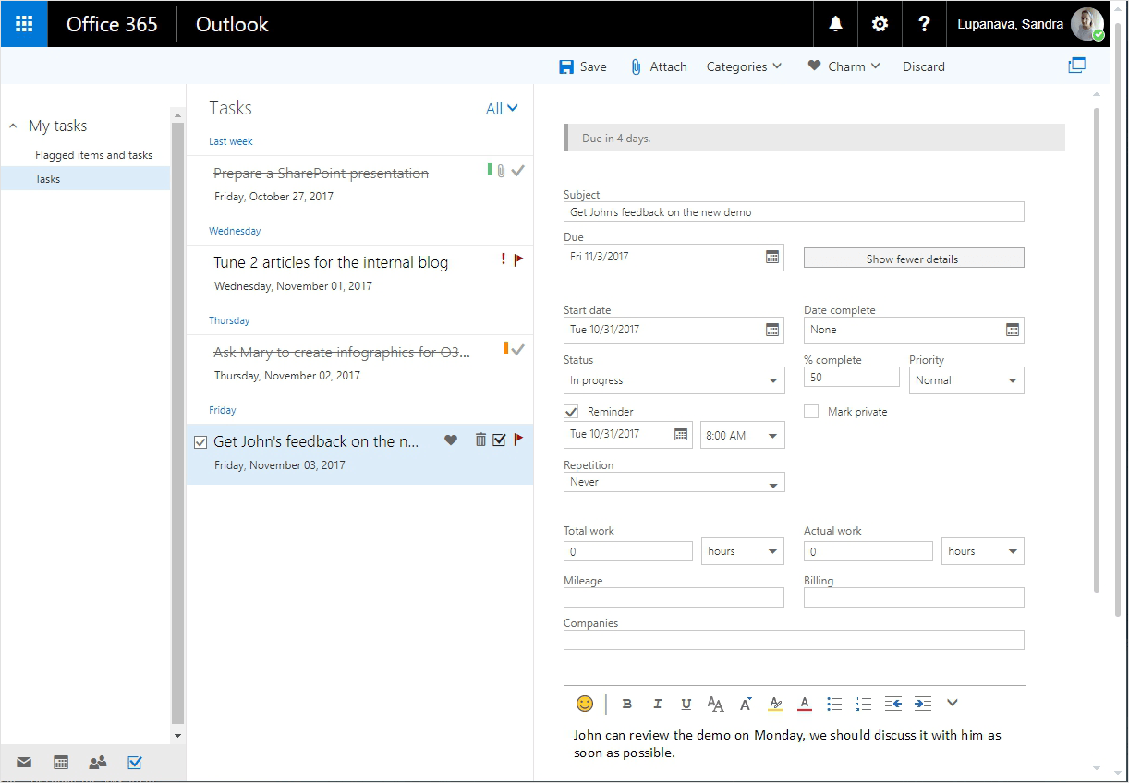The width and height of the screenshot is (1129, 783).
Task: Apply bullet list formatting in the notes
Action: coord(834,703)
